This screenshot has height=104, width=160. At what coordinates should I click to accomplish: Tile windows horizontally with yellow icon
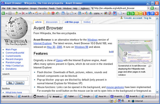click(x=137, y=13)
